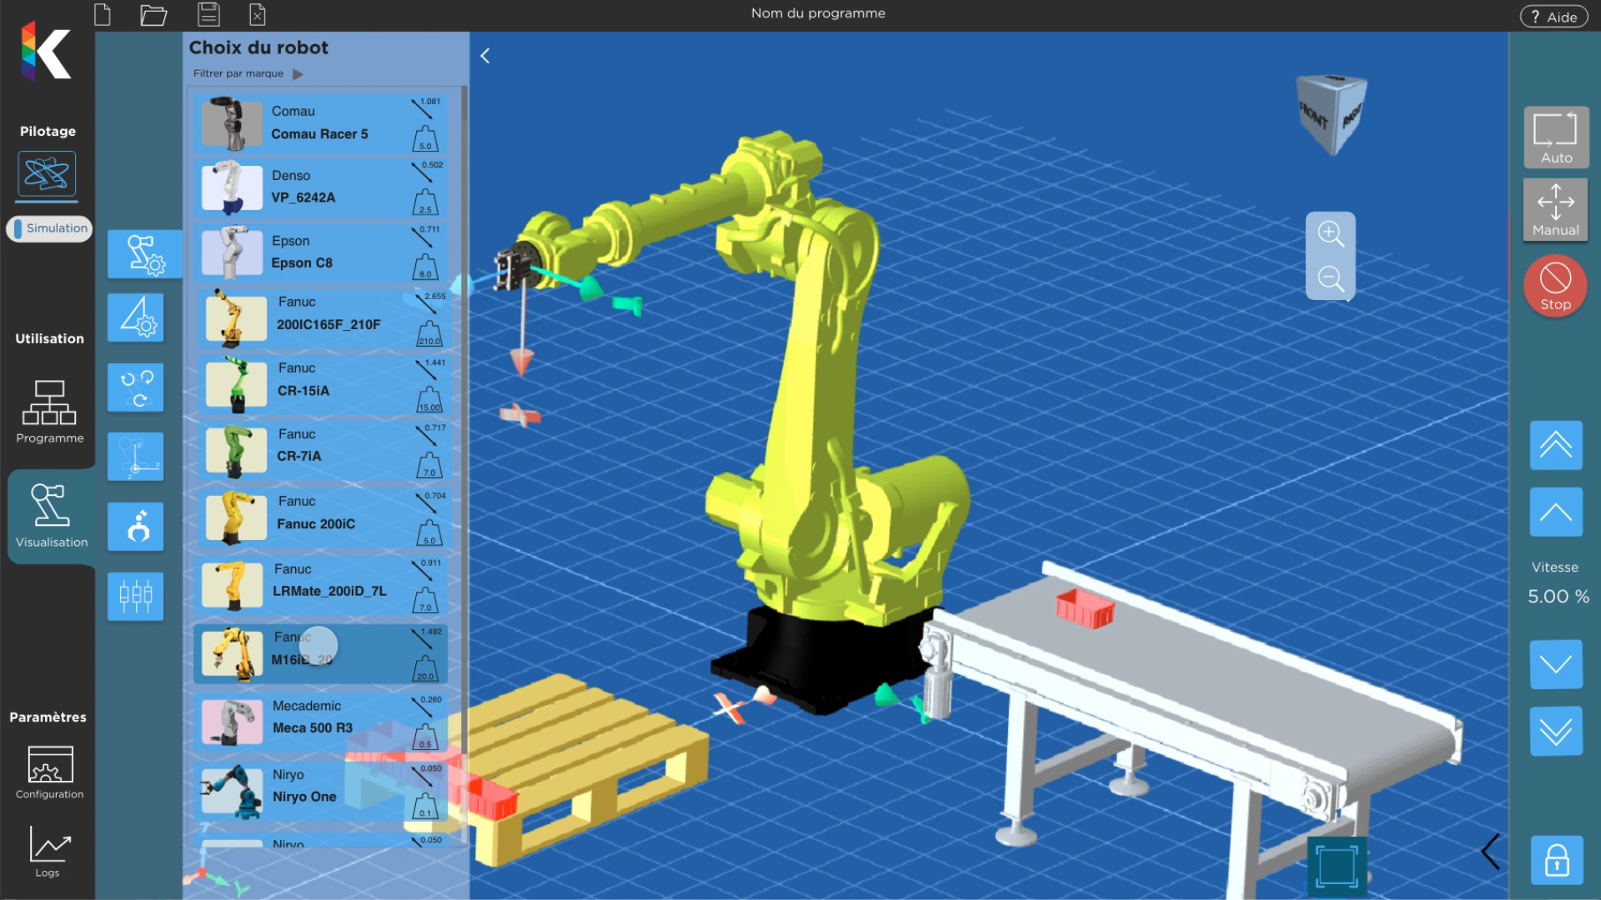The width and height of the screenshot is (1601, 900).
Task: Decrease speed with single down arrow
Action: pyautogui.click(x=1556, y=664)
